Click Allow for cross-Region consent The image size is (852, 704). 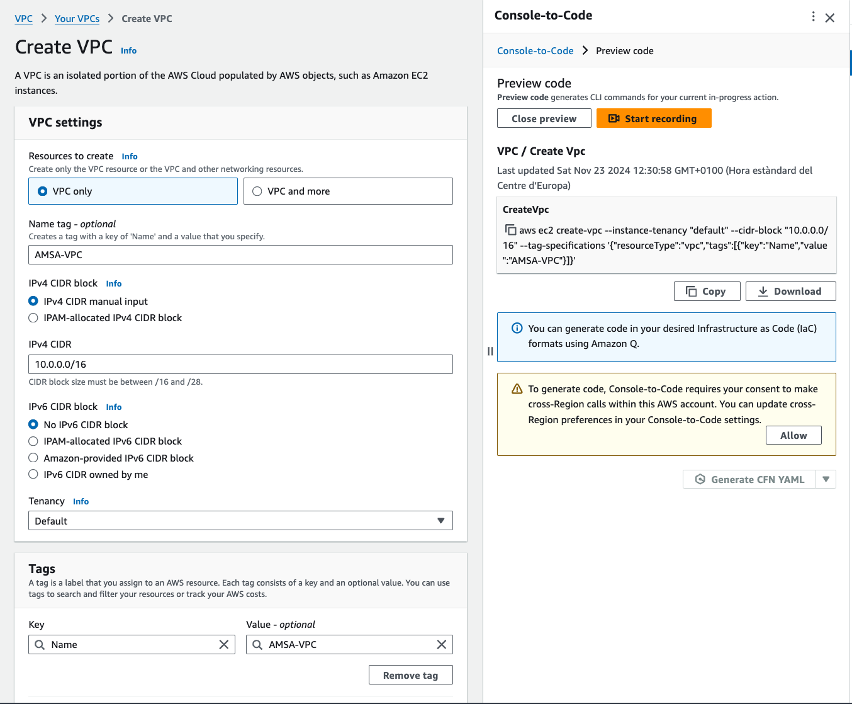pos(793,435)
